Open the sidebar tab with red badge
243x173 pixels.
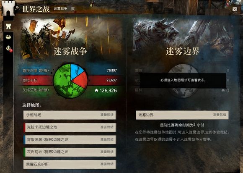[9, 49]
